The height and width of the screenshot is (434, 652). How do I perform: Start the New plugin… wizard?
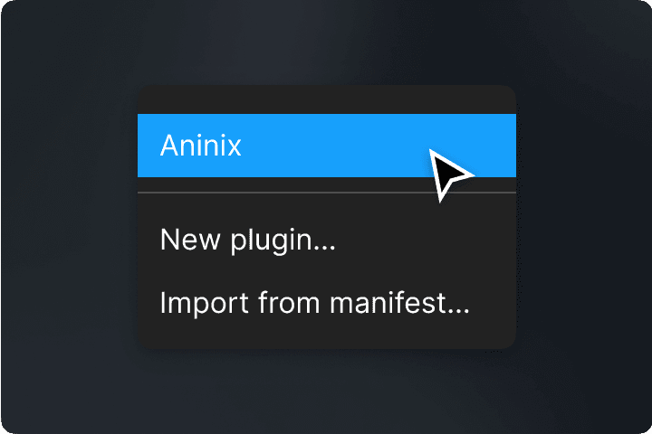point(326,240)
